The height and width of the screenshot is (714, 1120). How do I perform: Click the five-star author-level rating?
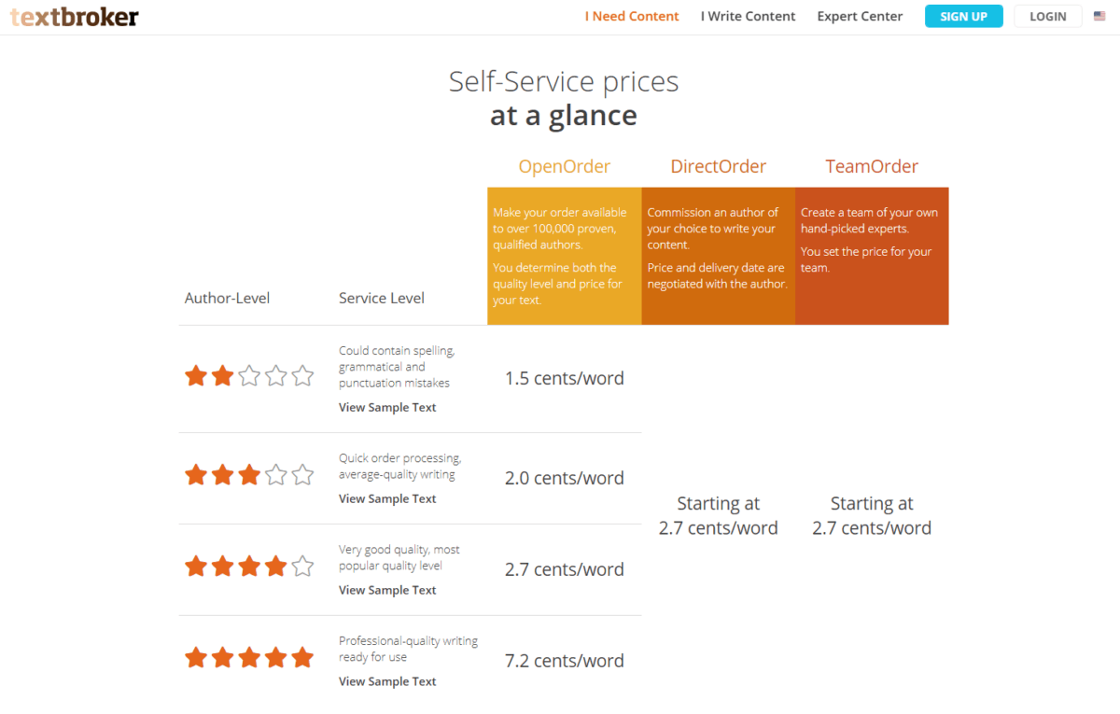(249, 658)
